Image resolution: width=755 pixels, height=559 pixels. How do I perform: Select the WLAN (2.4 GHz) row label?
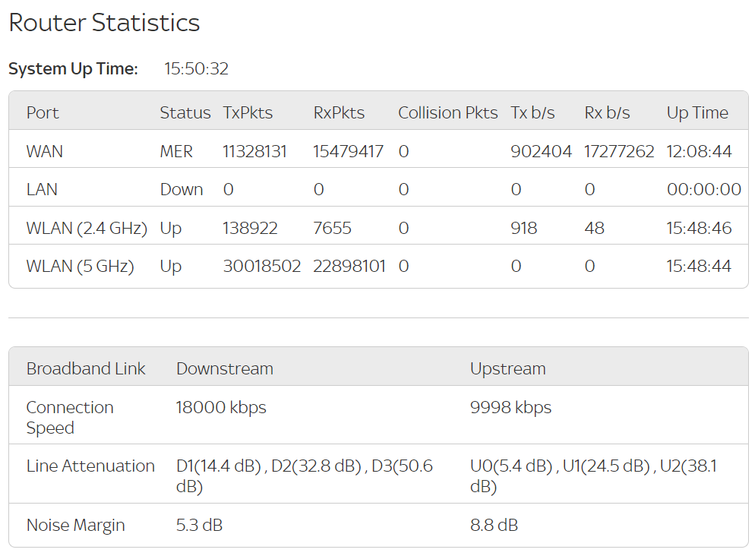[87, 228]
